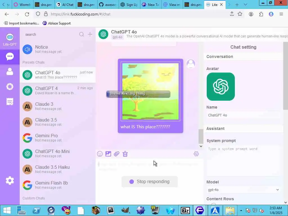Select the chat bubble sidebar icon
Screen dimensions: 288x216
pos(10,56)
